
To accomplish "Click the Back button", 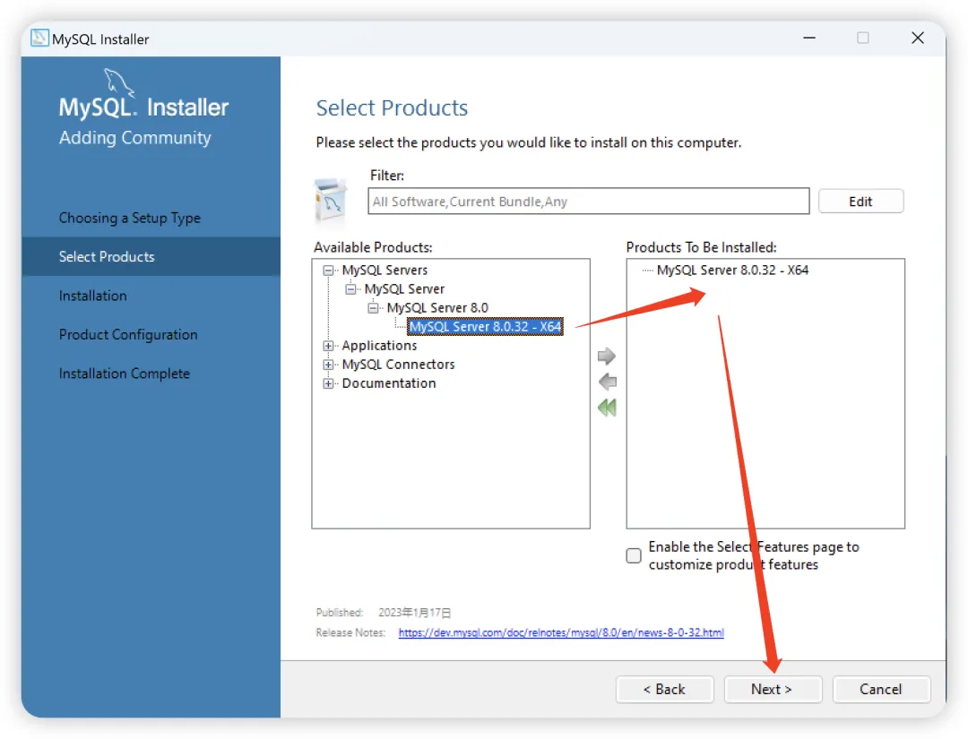I will (664, 689).
